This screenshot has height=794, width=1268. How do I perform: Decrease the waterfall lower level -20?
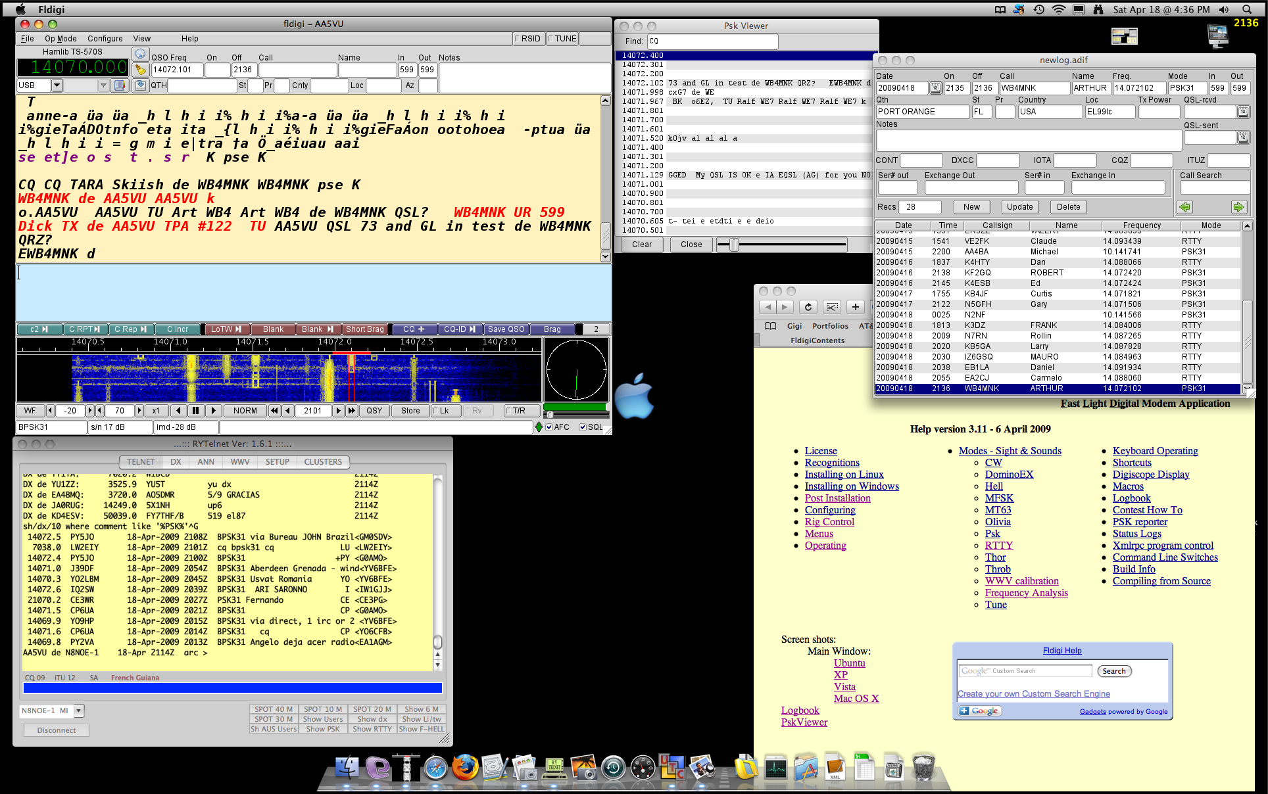pos(50,411)
